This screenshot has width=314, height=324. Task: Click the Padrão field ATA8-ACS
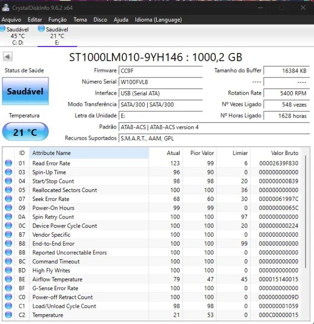pyautogui.click(x=214, y=127)
